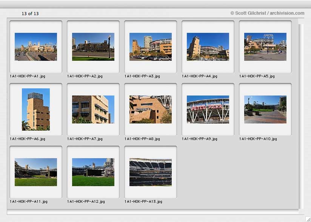Select thumbnail 1A1-HOK-PP-A12.jpg

(93, 172)
